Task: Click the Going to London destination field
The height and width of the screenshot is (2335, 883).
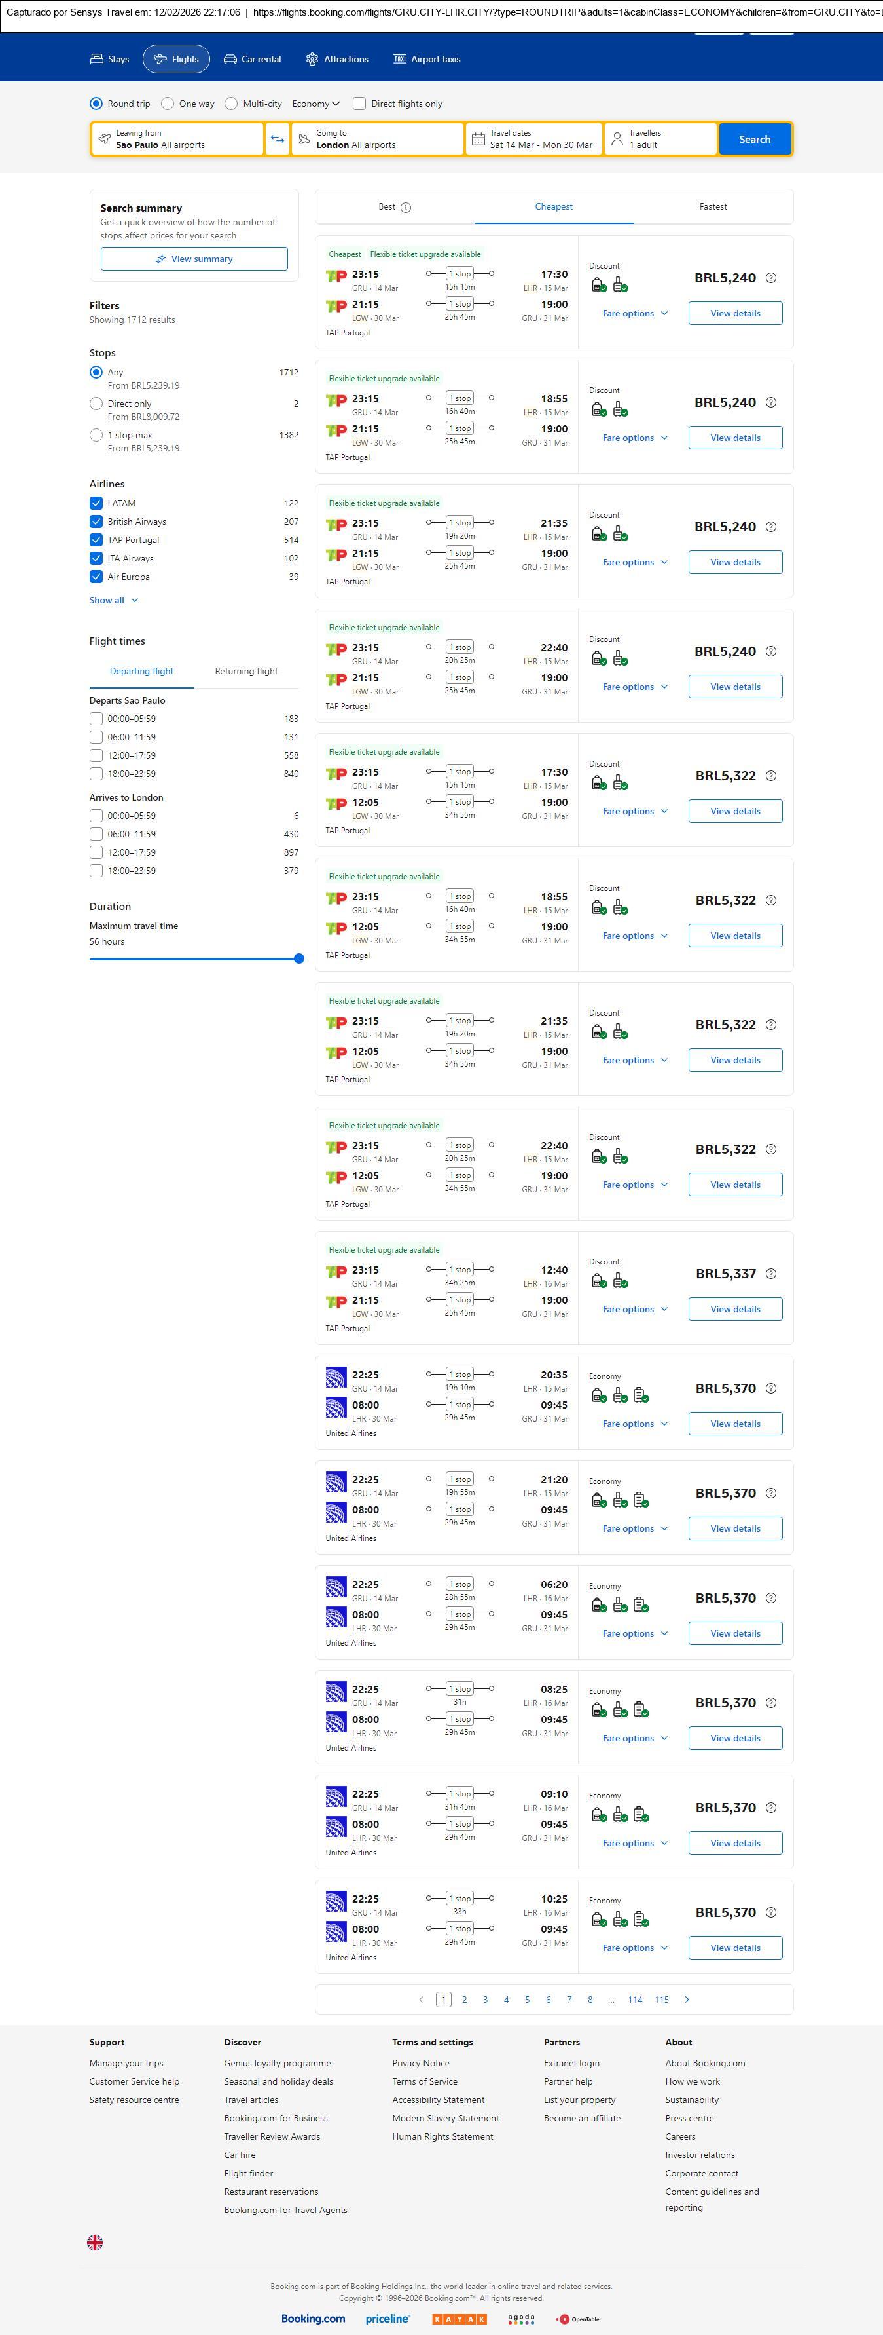Action: pyautogui.click(x=376, y=140)
